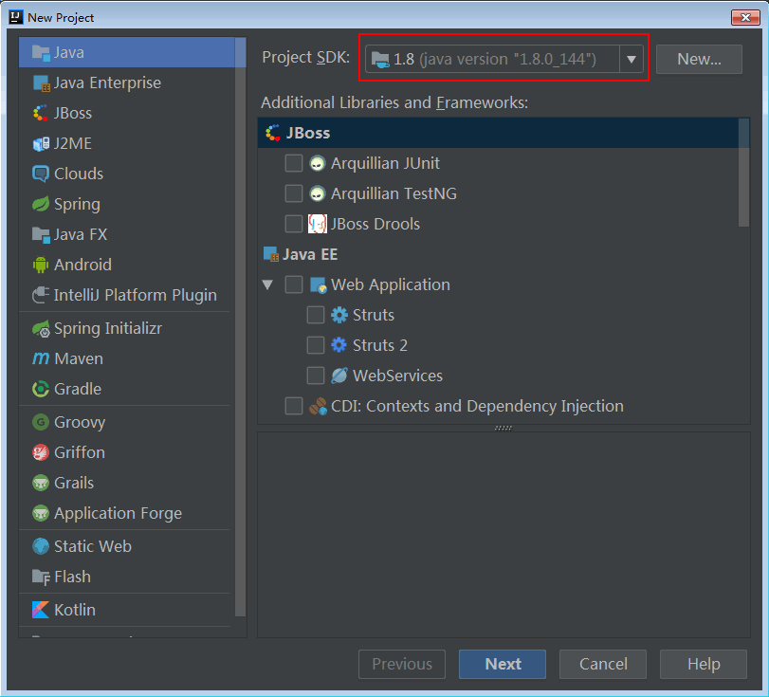
Task: Select Android project type
Action: click(127, 265)
